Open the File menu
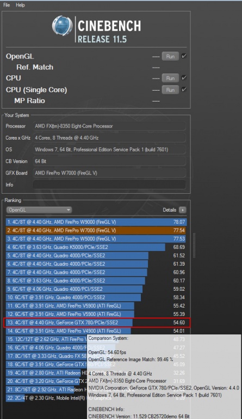The image size is (242, 419). (x=7, y=5)
